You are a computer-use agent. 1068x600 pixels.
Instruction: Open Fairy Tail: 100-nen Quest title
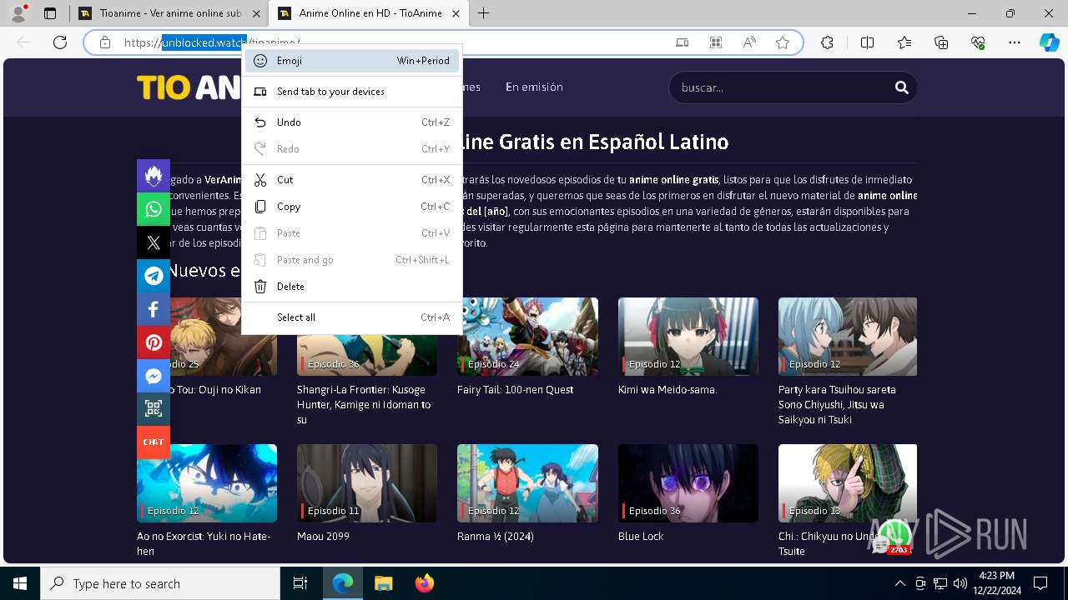pos(515,390)
